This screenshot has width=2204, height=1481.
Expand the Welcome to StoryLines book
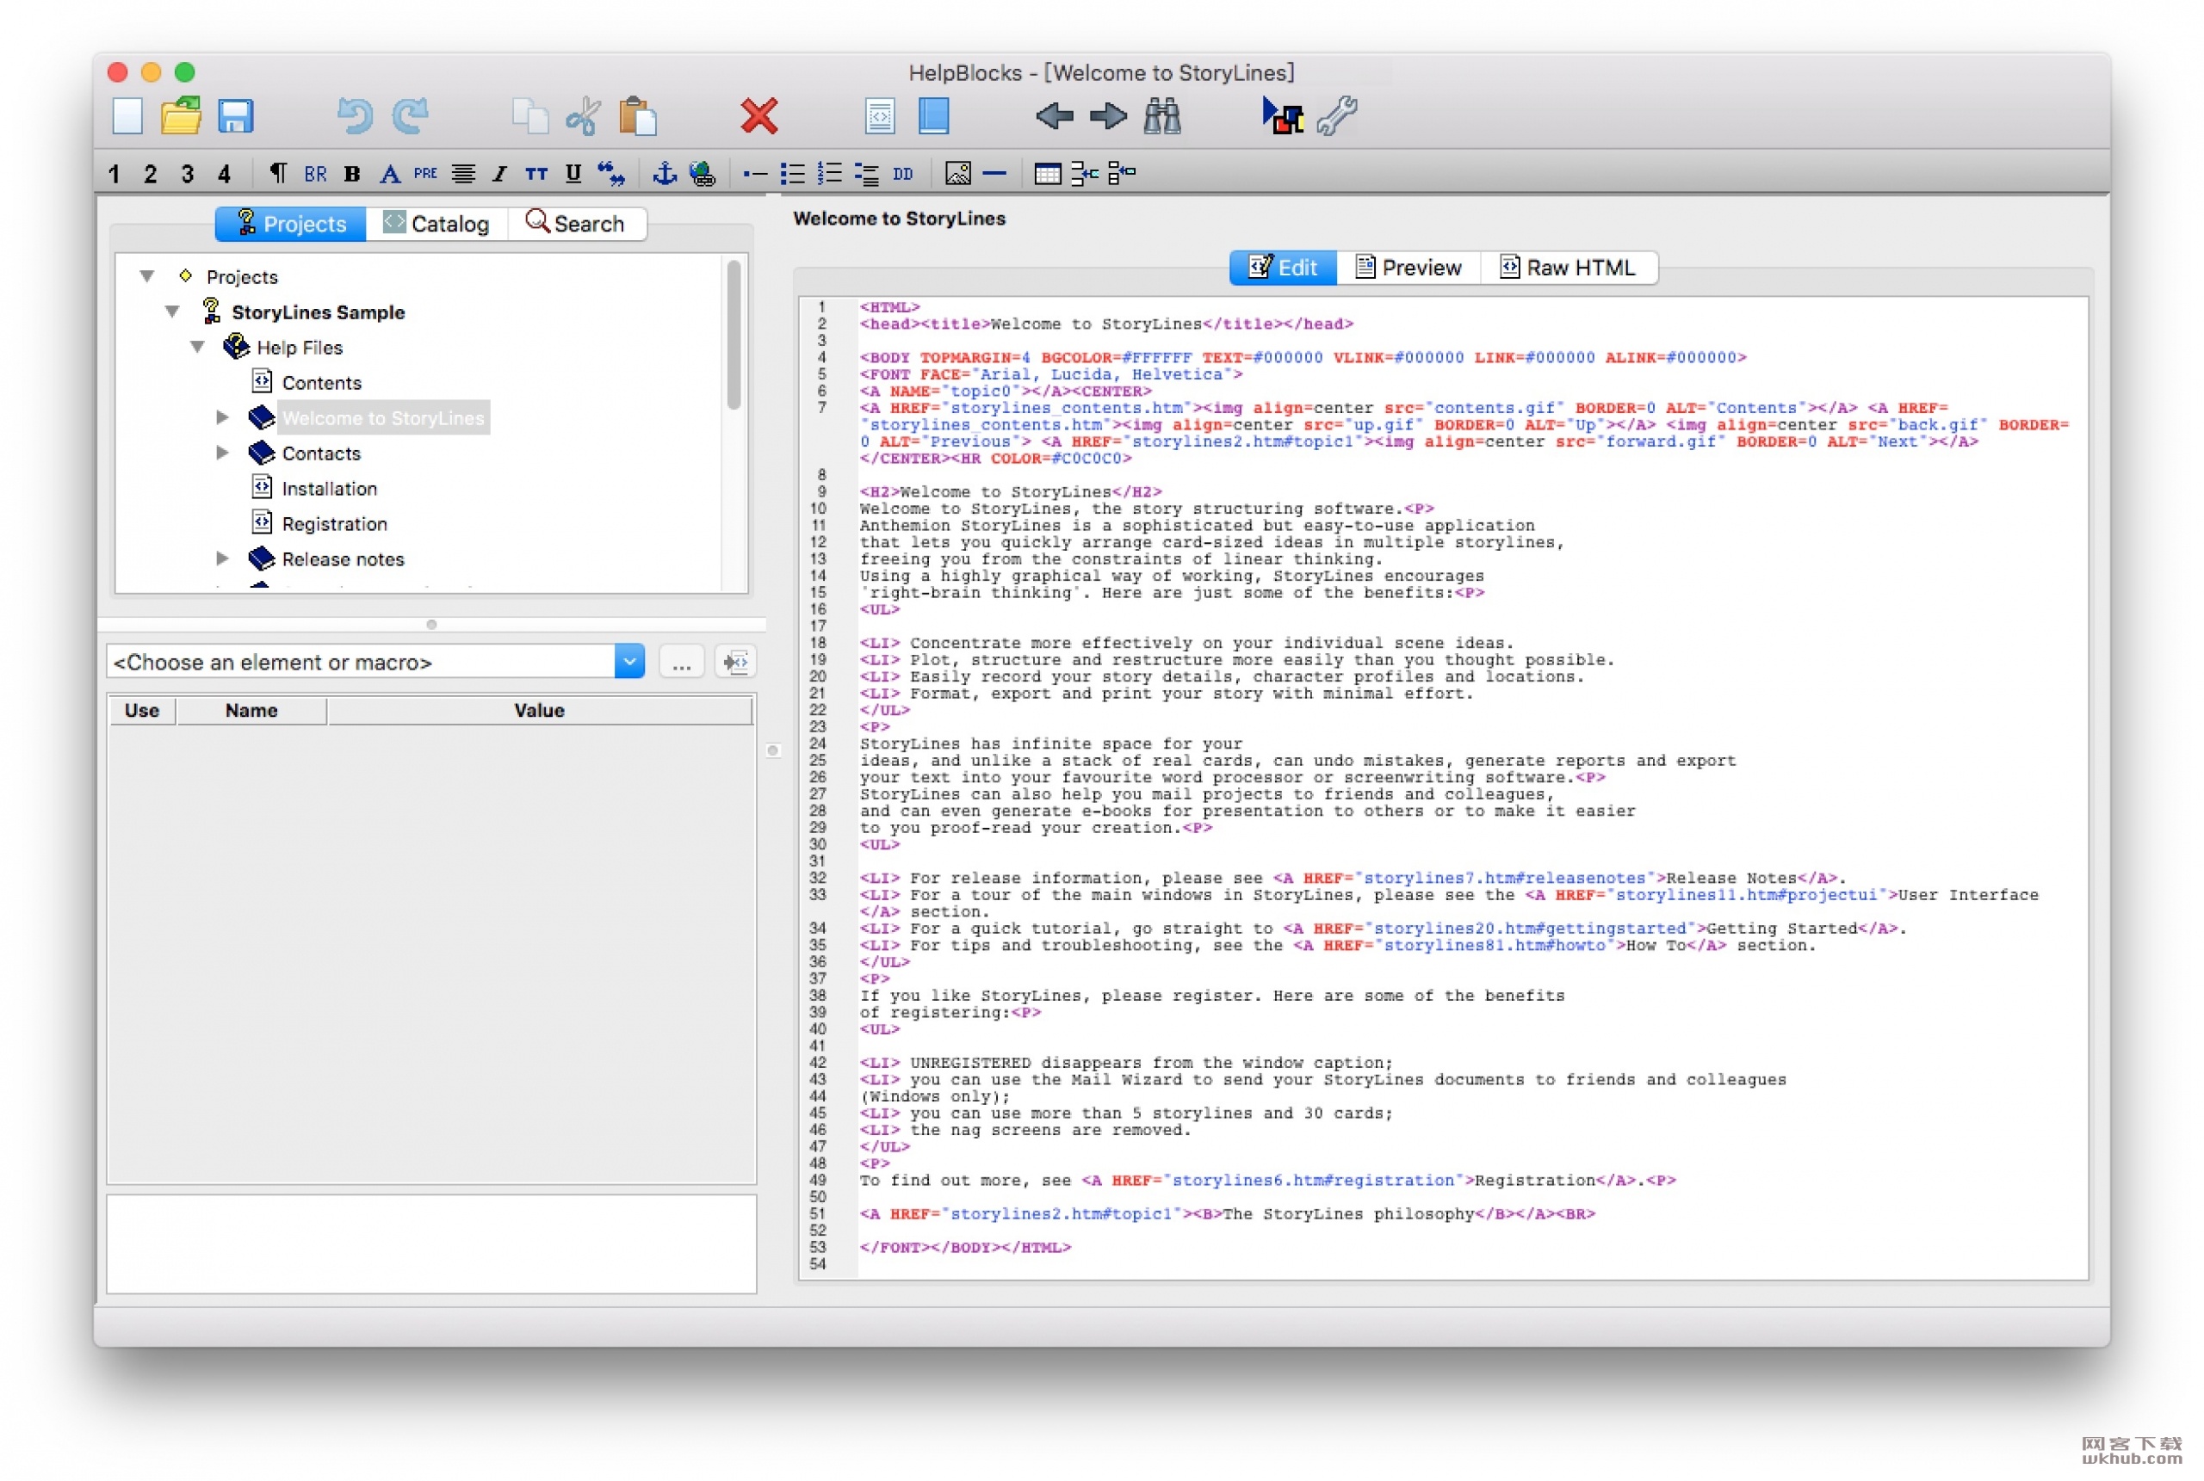click(223, 417)
